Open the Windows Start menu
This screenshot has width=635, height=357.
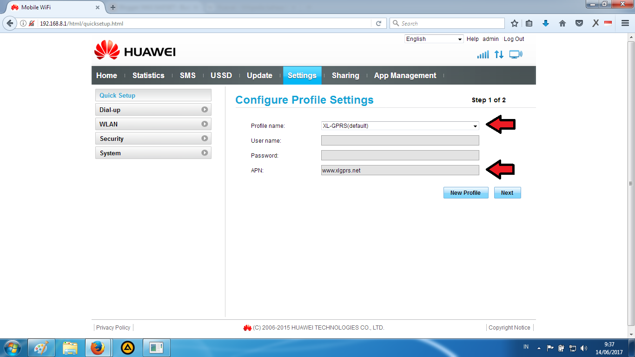pyautogui.click(x=13, y=348)
